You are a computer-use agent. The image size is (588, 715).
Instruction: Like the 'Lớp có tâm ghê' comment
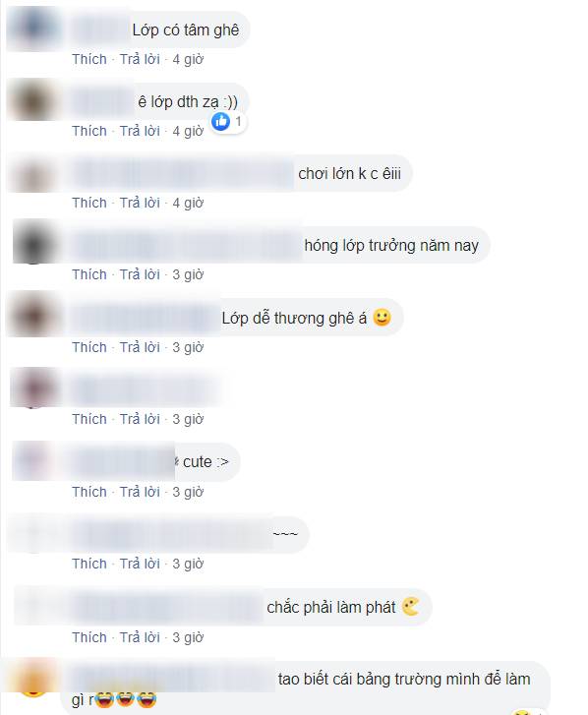click(x=89, y=59)
